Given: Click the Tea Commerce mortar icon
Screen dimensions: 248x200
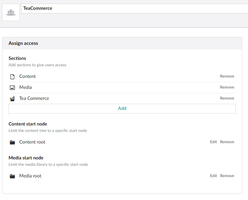Looking at the screenshot, I should tap(12, 99).
